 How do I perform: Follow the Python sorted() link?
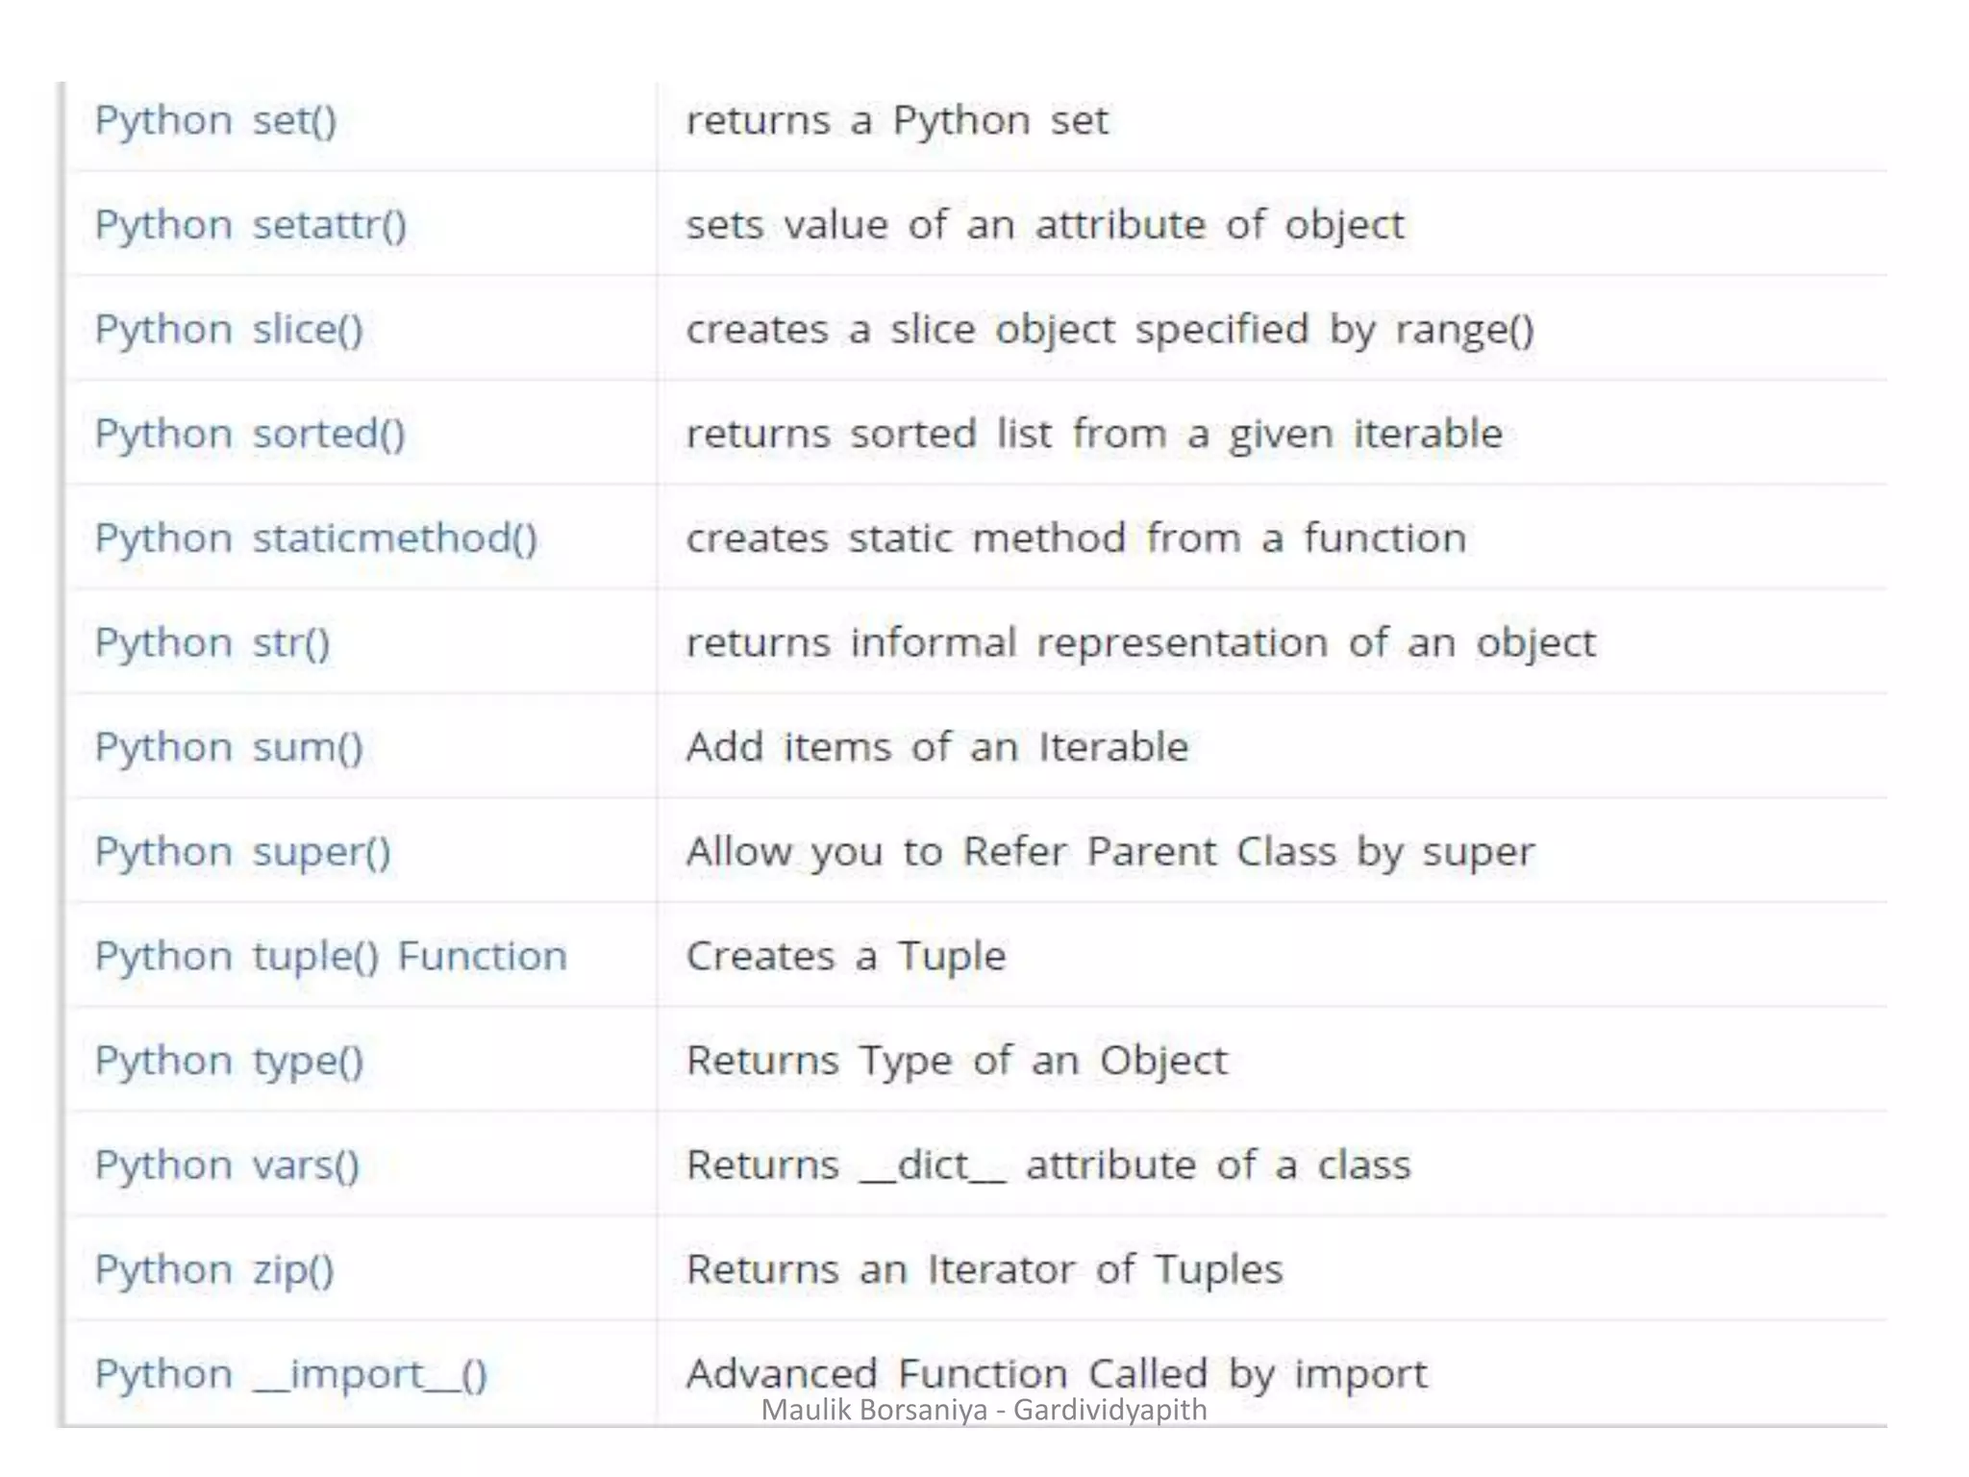(249, 435)
